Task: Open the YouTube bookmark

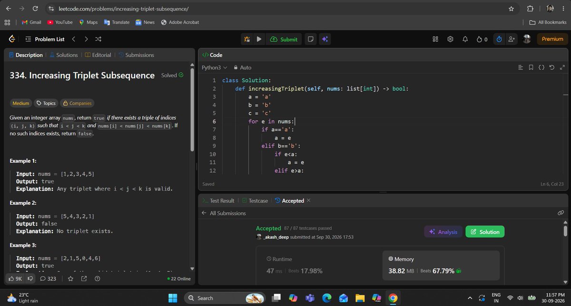Action: point(60,22)
